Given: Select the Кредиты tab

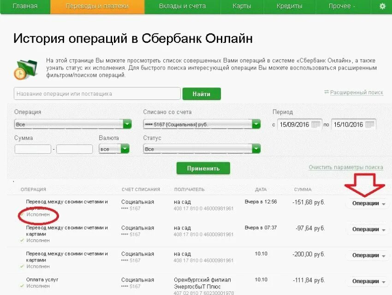Looking at the screenshot, I should pos(289,6).
